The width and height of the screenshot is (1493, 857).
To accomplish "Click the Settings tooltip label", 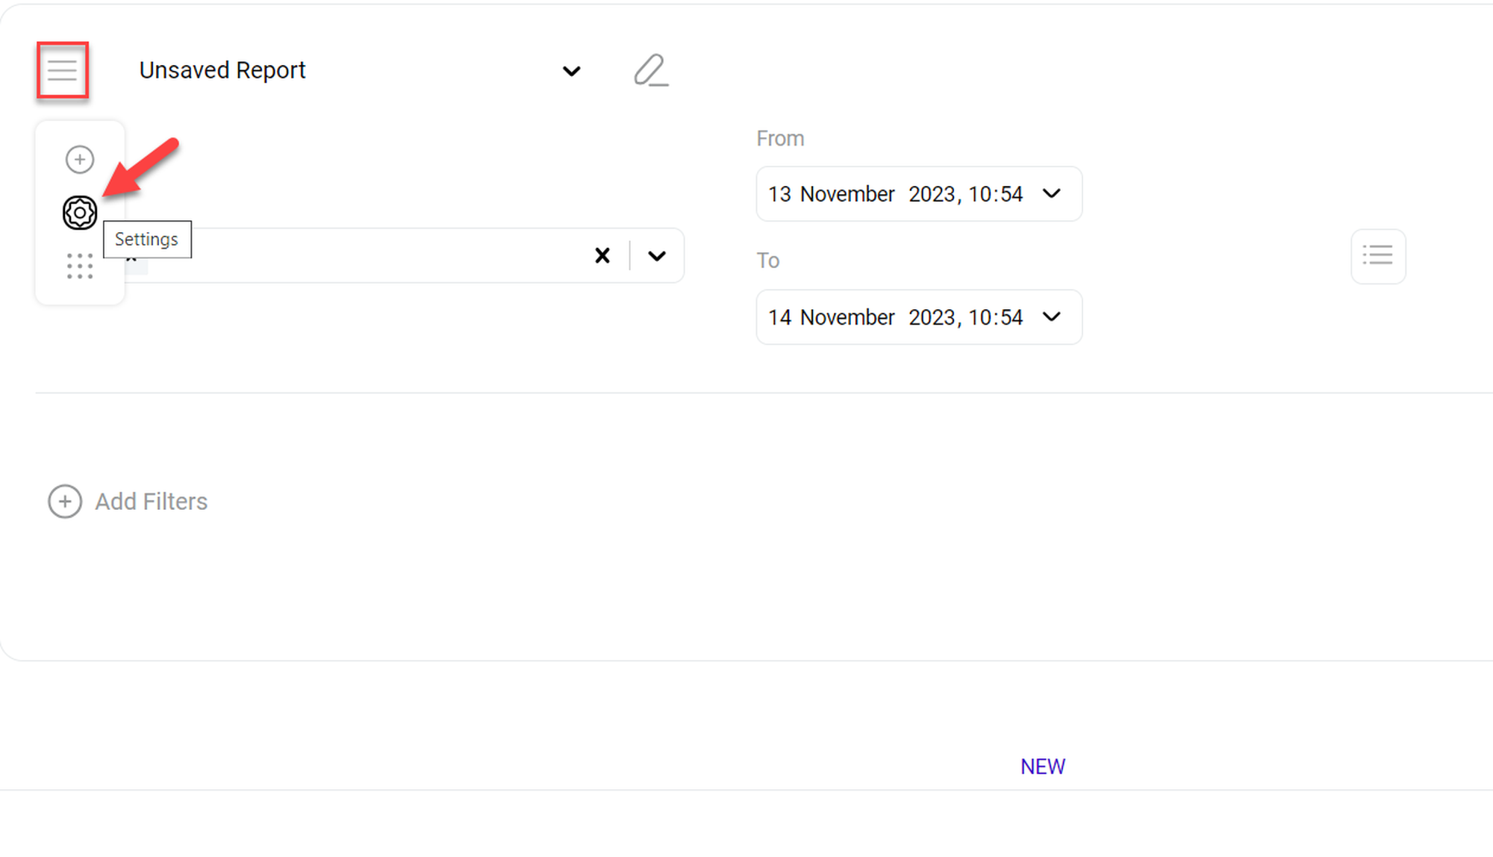I will (x=147, y=240).
